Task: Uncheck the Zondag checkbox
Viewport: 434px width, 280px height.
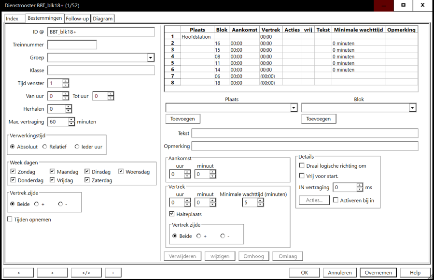Action: [x=14, y=172]
